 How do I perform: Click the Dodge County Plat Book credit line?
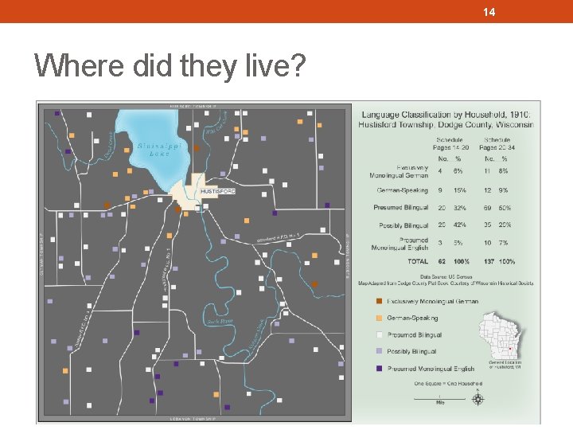446,283
